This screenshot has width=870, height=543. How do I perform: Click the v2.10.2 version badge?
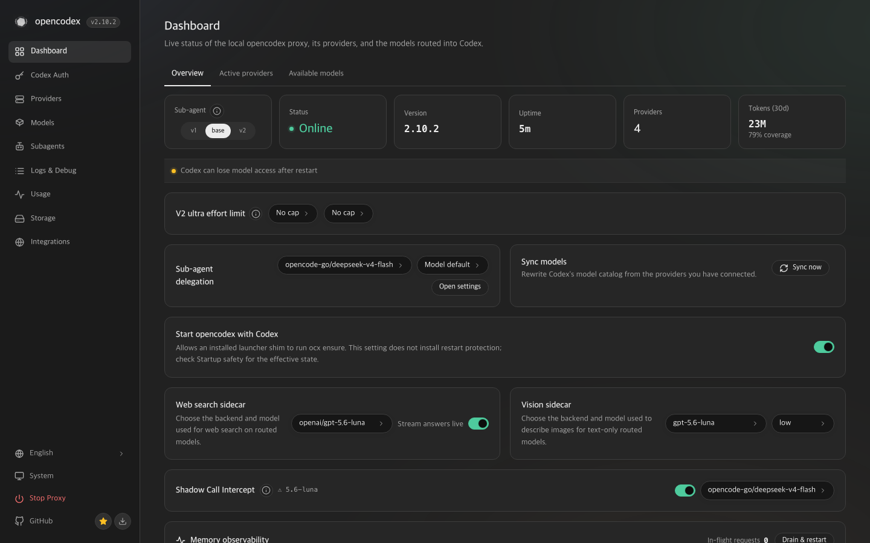pyautogui.click(x=103, y=22)
